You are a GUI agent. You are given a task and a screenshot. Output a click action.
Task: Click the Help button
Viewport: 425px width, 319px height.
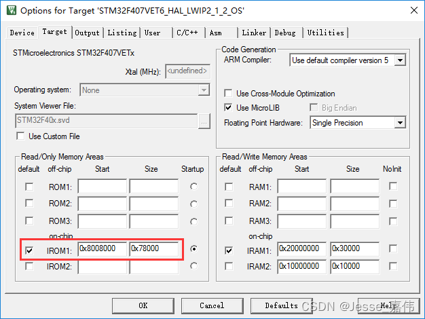coord(389,305)
